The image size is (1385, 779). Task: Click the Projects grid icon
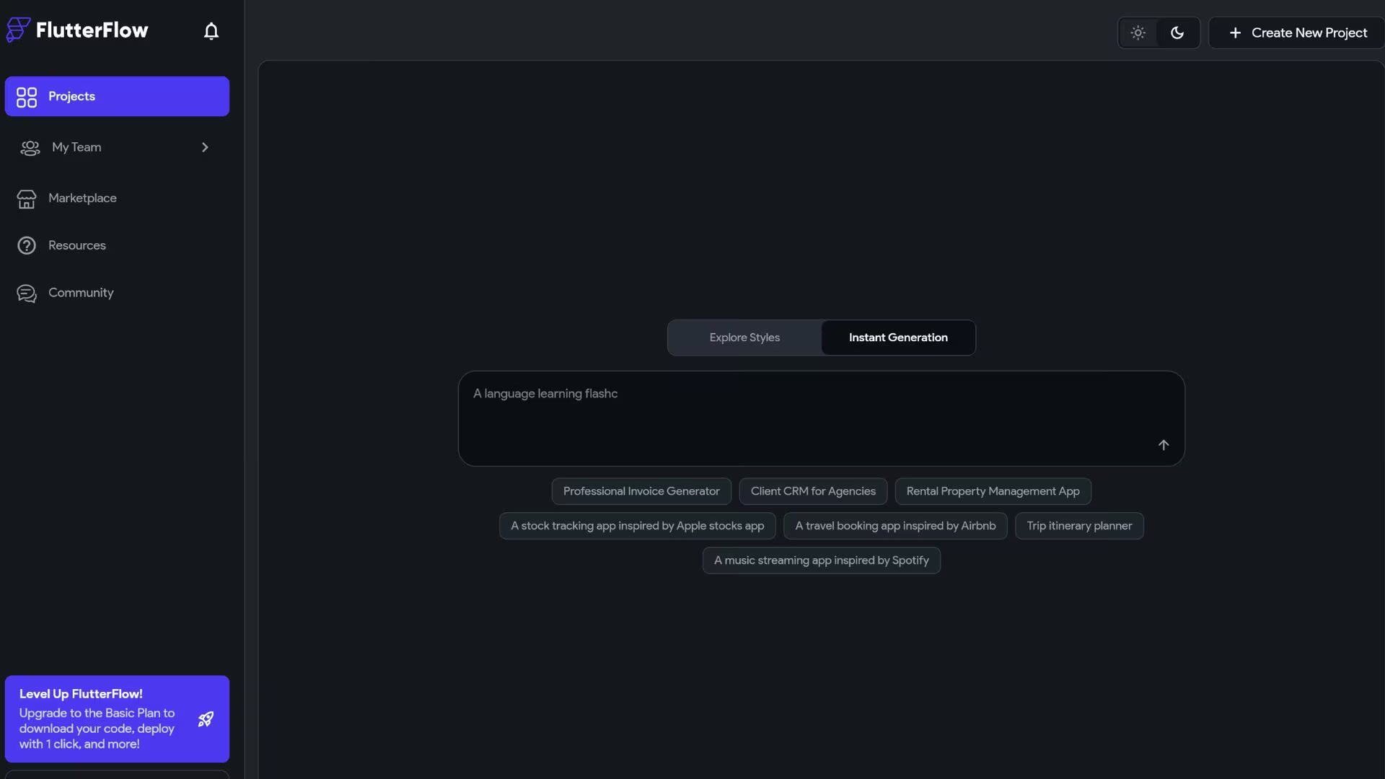point(27,97)
